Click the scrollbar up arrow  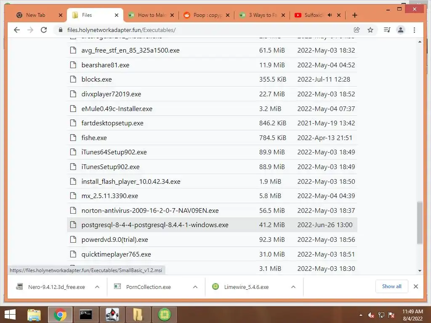[x=420, y=42]
